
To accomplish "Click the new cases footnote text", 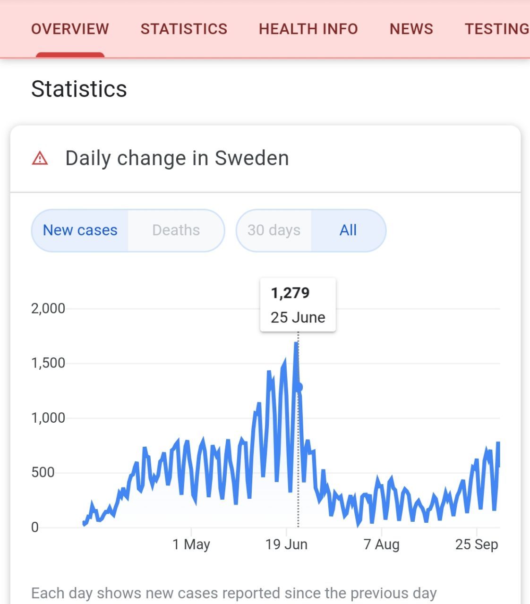I will [234, 593].
